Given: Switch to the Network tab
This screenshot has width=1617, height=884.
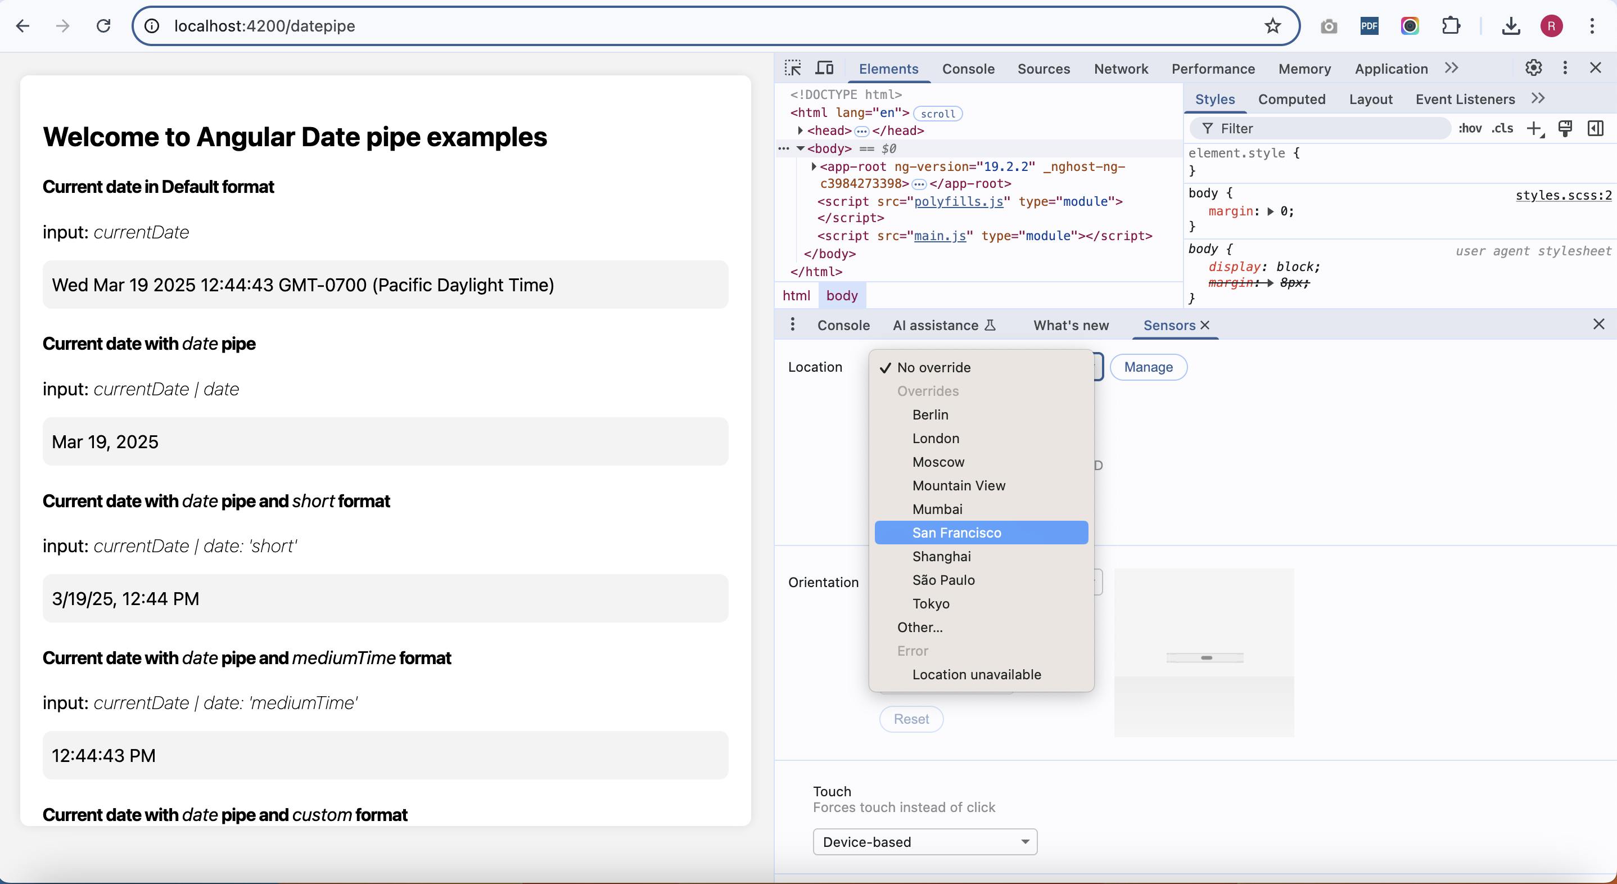Looking at the screenshot, I should tap(1121, 69).
